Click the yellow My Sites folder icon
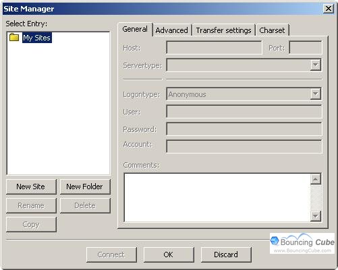The width and height of the screenshot is (338, 270). coord(14,37)
